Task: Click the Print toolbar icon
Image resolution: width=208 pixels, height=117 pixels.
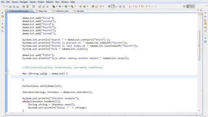Action: [x=18, y=6]
